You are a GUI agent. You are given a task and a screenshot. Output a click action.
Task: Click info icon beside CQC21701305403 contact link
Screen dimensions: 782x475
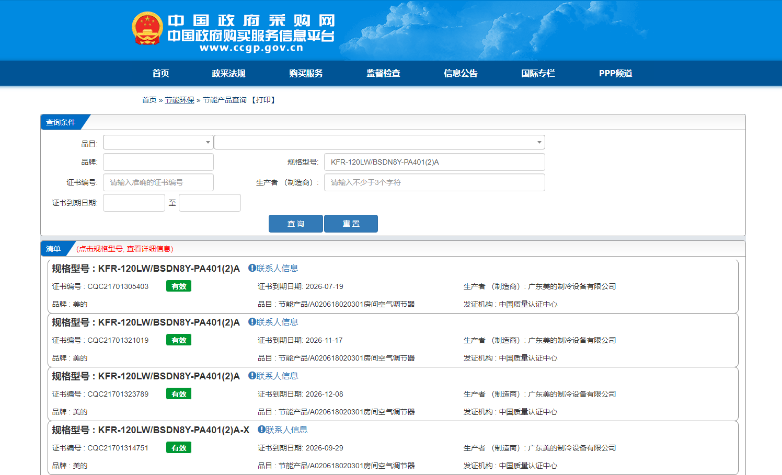(x=252, y=268)
